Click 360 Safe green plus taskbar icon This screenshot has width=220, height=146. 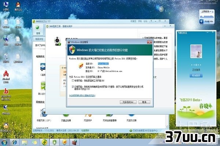[44, 142]
